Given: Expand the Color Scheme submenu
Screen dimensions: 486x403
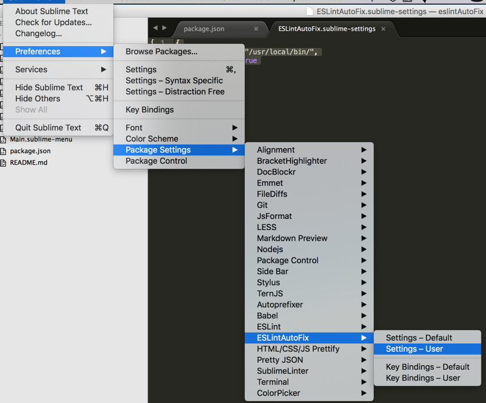Looking at the screenshot, I should click(179, 139).
